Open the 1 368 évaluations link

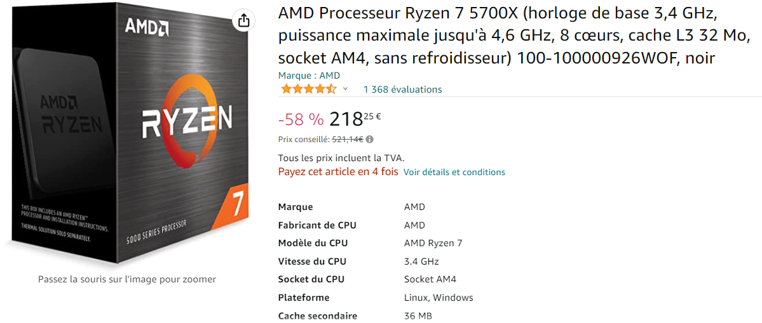pyautogui.click(x=402, y=89)
